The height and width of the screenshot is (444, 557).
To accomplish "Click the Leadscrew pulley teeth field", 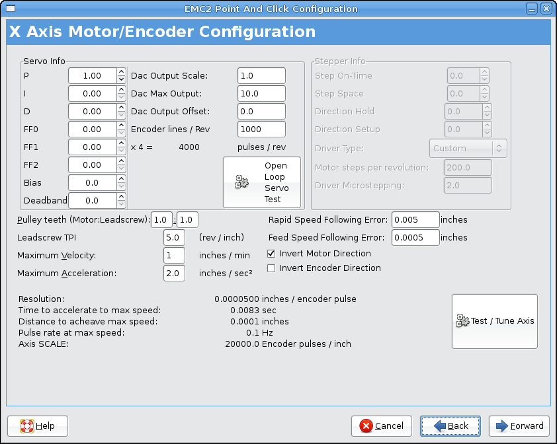I will (187, 220).
